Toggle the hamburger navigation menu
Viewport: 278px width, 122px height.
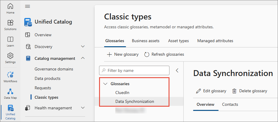click(x=28, y=6)
